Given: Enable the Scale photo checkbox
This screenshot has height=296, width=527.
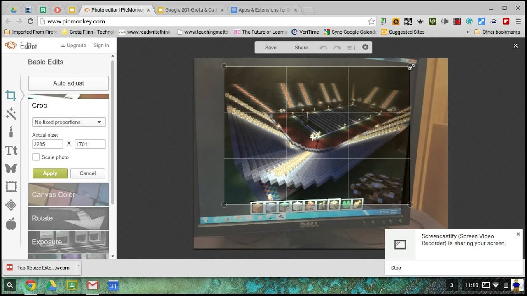Looking at the screenshot, I should click(36, 157).
